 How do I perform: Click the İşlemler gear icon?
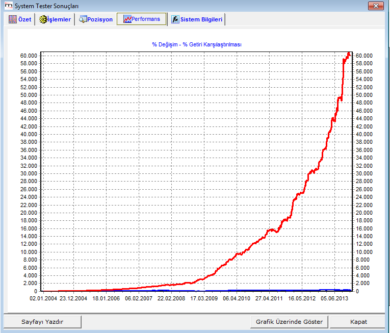[43, 19]
